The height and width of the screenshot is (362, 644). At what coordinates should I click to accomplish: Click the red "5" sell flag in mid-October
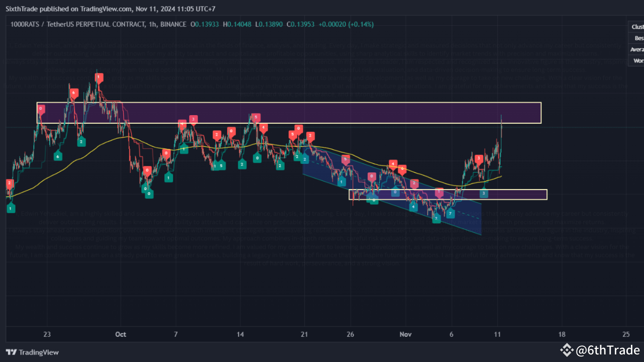tap(256, 117)
